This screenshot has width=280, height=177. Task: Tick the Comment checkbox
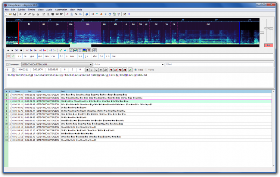click(7, 64)
